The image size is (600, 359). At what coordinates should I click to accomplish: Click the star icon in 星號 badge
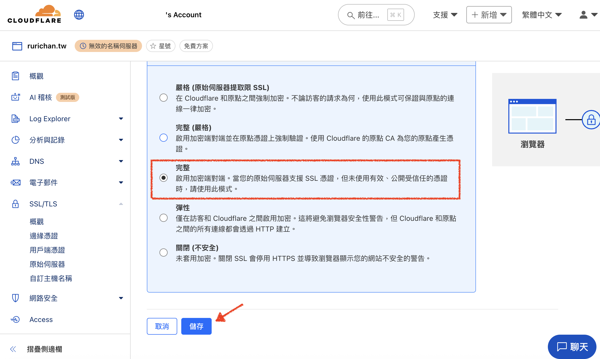tap(153, 46)
